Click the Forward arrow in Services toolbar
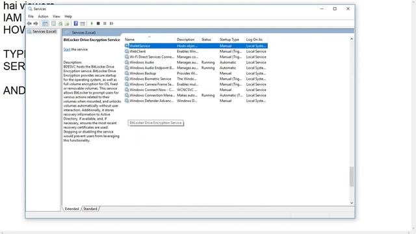Screen dimensions: 416x234 36,23
